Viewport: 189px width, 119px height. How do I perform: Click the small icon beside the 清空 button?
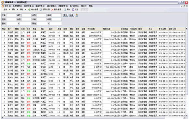click(77, 15)
